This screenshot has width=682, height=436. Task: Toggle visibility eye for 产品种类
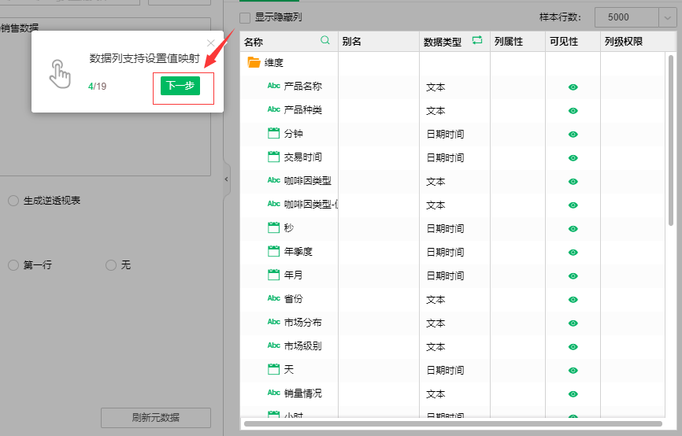[573, 111]
